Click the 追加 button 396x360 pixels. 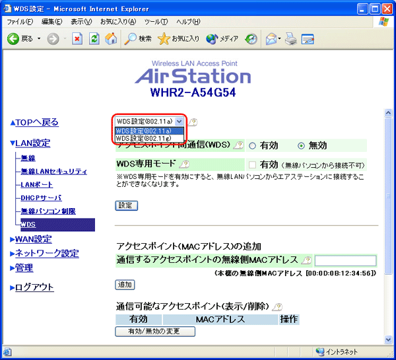[x=125, y=285]
